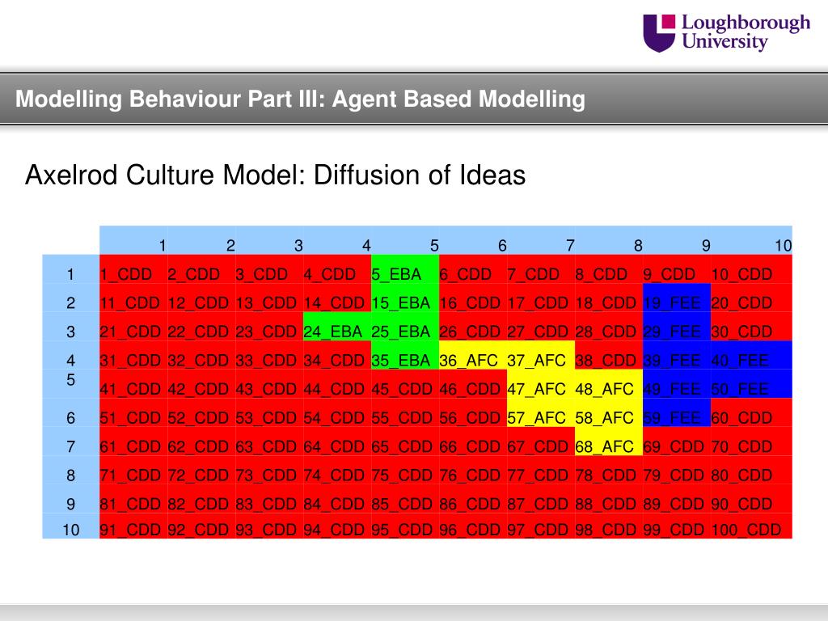Click cell 20_CDD
Screen dimensions: 828x621
(751, 298)
